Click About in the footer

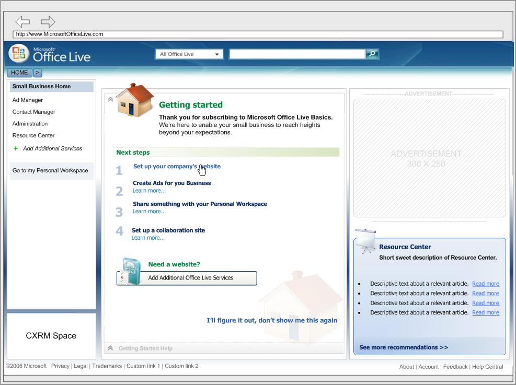407,367
